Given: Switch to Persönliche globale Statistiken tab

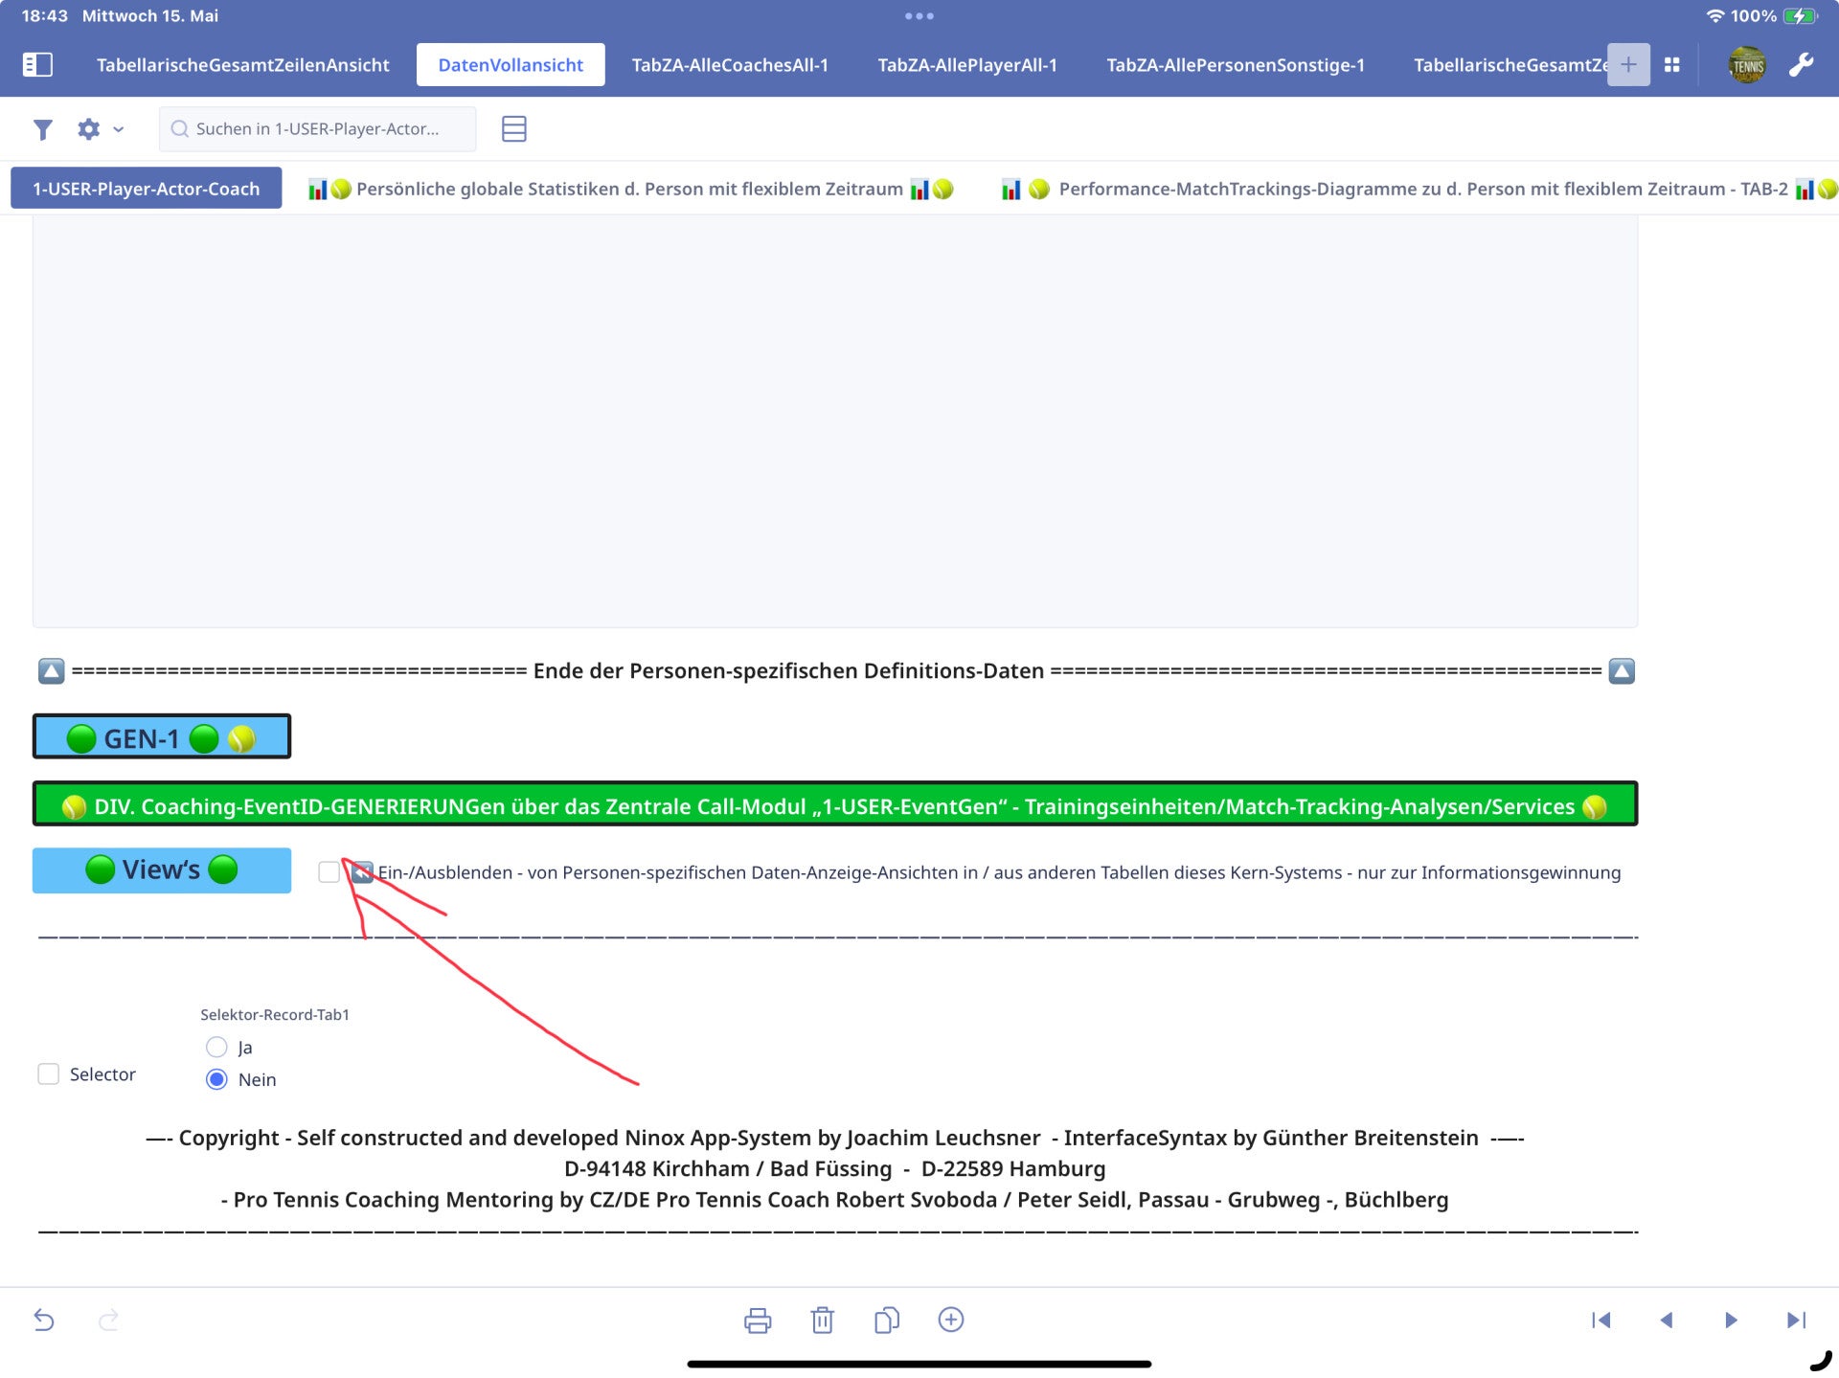Looking at the screenshot, I should [629, 189].
